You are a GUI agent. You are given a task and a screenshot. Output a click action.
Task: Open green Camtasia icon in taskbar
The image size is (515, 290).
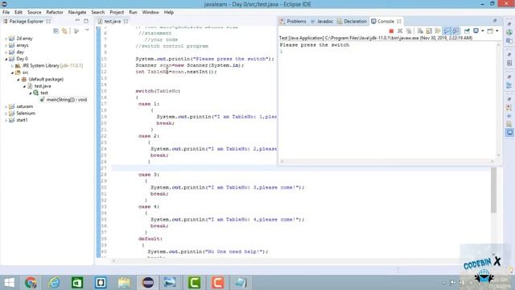(x=195, y=283)
